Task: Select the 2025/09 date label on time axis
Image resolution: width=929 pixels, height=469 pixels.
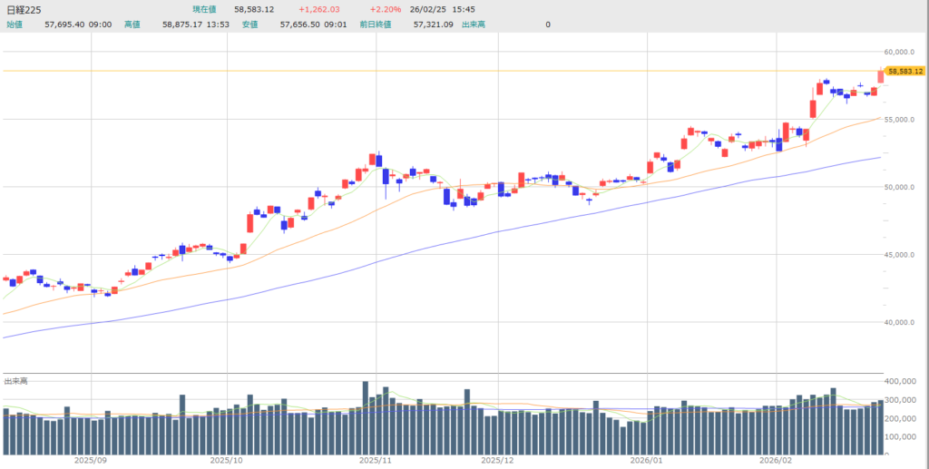Action: pos(92,461)
